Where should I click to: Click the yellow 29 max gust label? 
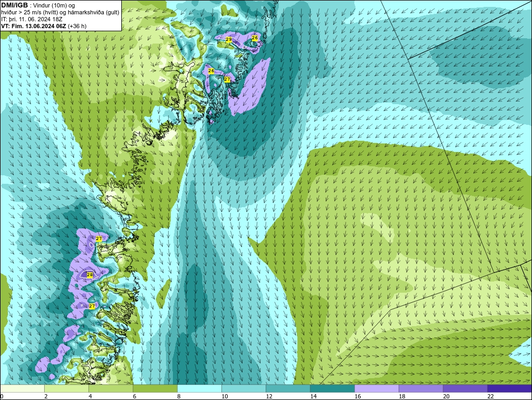point(229,40)
